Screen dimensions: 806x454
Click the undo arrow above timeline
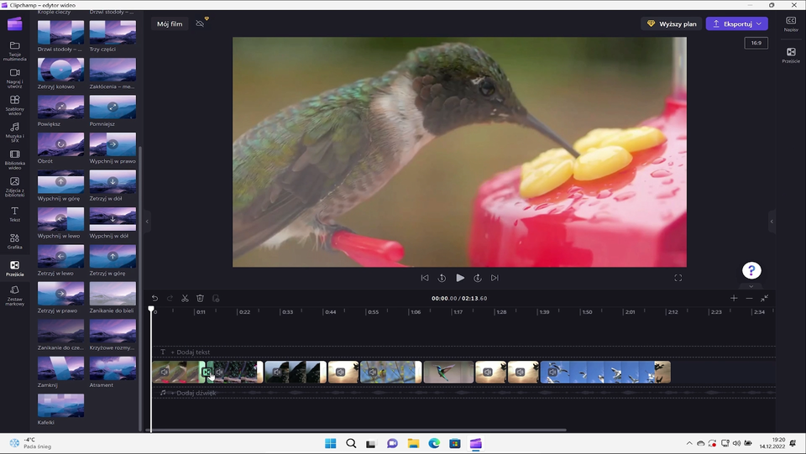tap(154, 298)
